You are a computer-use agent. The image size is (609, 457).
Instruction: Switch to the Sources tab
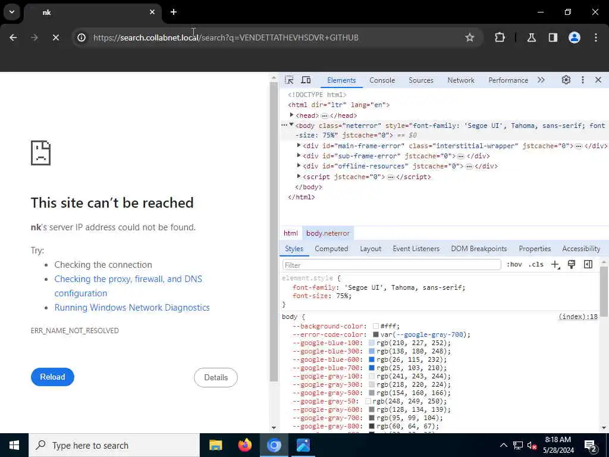click(x=421, y=80)
